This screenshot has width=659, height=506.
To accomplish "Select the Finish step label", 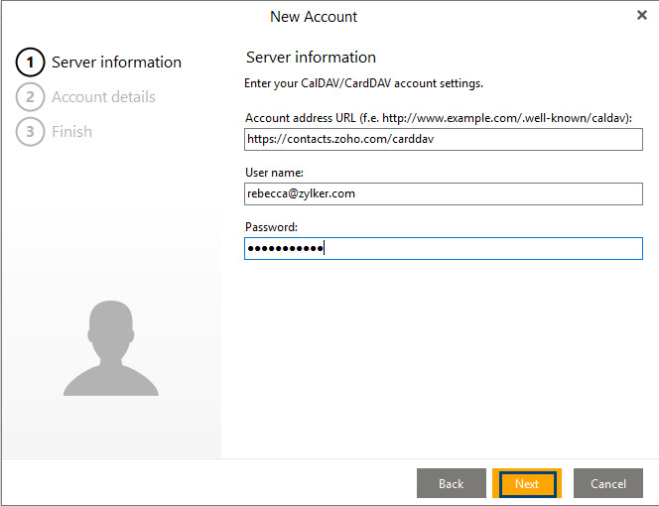I will [x=71, y=132].
